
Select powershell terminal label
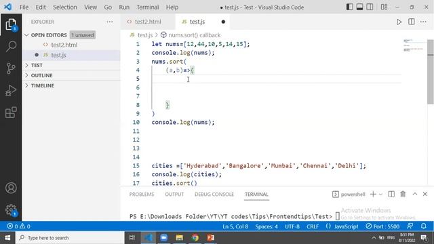[349, 195]
